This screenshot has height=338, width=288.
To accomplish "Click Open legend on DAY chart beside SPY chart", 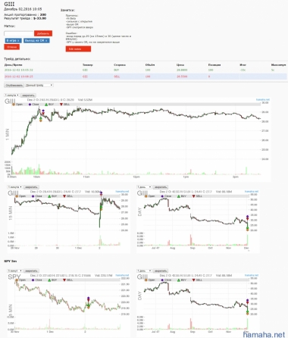I will (x=146, y=280).
